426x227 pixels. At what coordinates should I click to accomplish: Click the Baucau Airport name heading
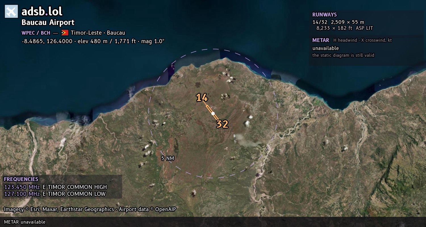[48, 22]
